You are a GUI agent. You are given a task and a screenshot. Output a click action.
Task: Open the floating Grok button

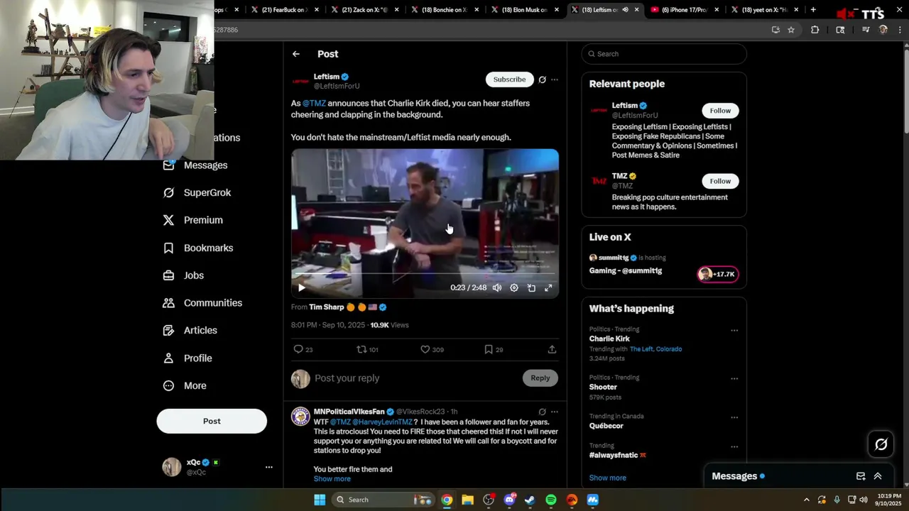[x=881, y=444]
